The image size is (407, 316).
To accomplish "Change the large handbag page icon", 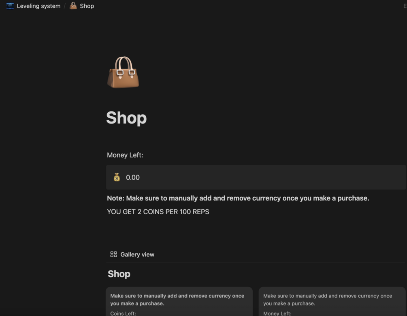I will tap(123, 73).
